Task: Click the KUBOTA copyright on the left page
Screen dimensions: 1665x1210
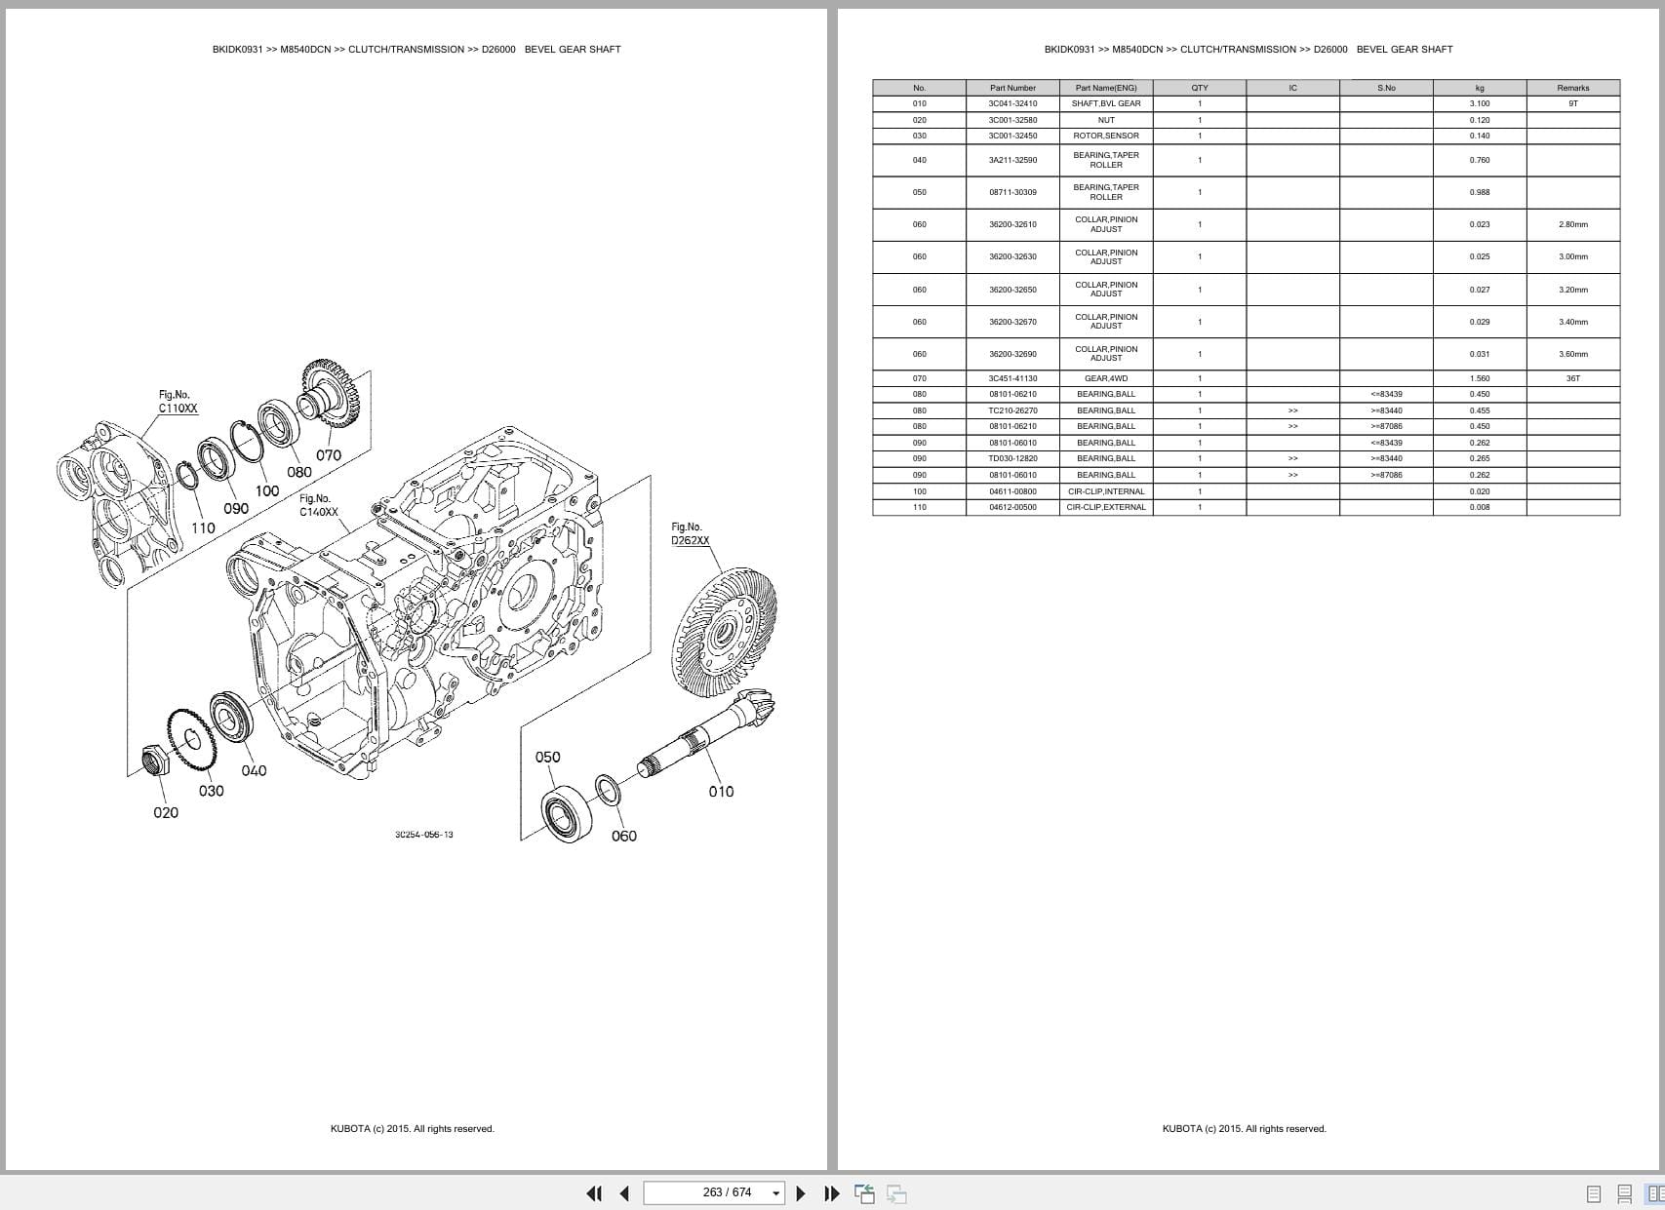Action: click(413, 1128)
